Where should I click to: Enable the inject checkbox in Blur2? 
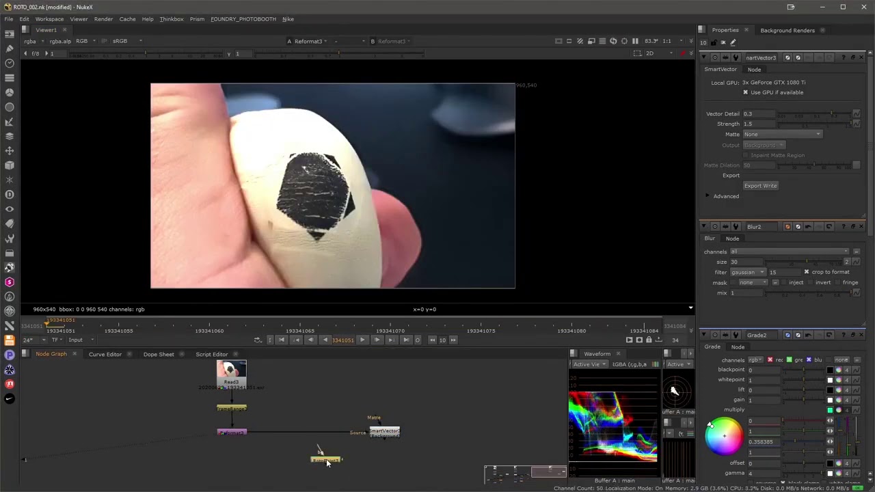[785, 282]
